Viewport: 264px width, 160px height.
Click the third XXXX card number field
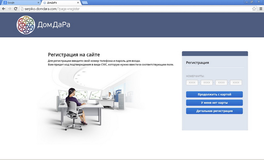coord(221,82)
